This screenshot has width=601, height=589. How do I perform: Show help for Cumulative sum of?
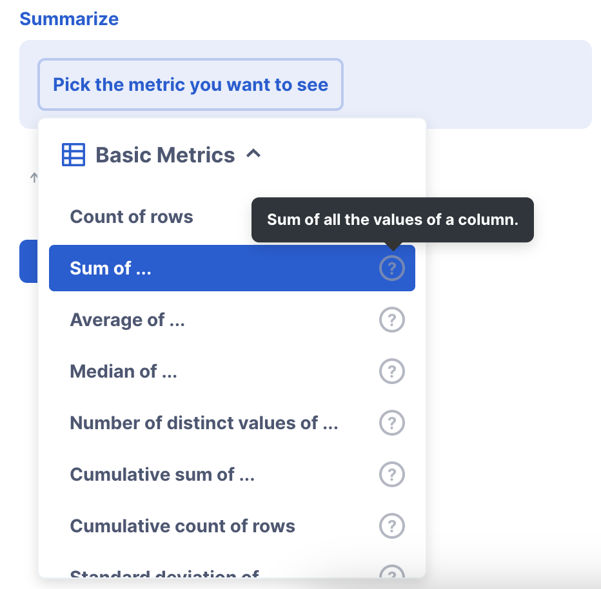click(391, 474)
